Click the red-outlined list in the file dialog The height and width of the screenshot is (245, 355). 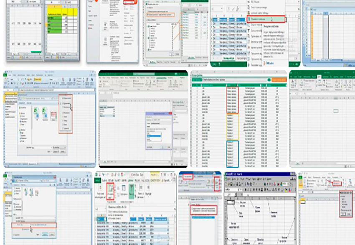point(66,114)
